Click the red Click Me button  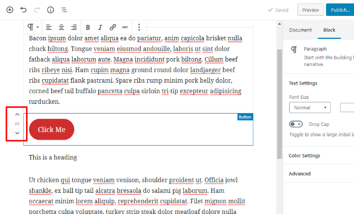52,129
